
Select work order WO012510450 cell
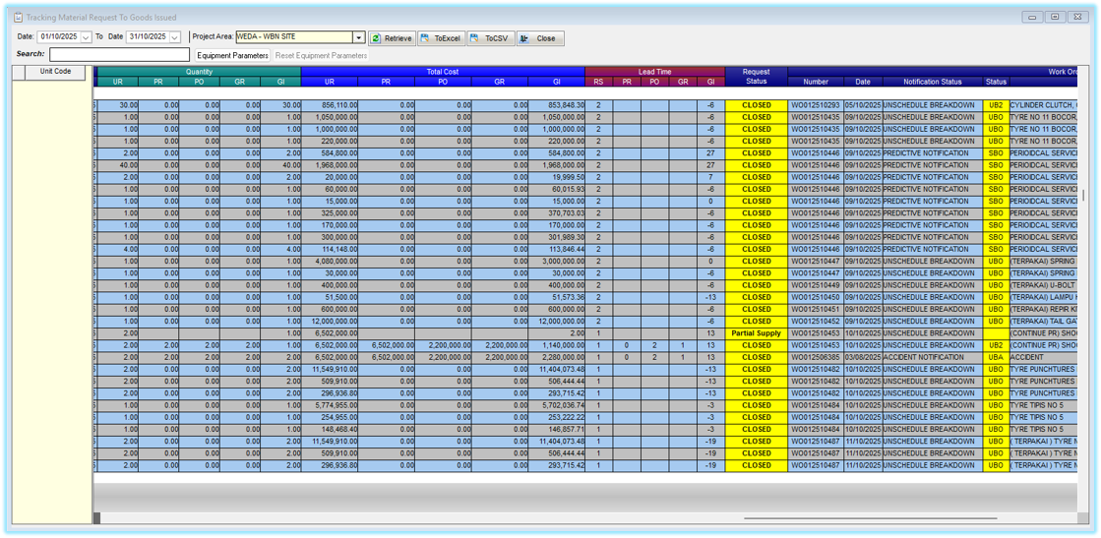click(816, 297)
